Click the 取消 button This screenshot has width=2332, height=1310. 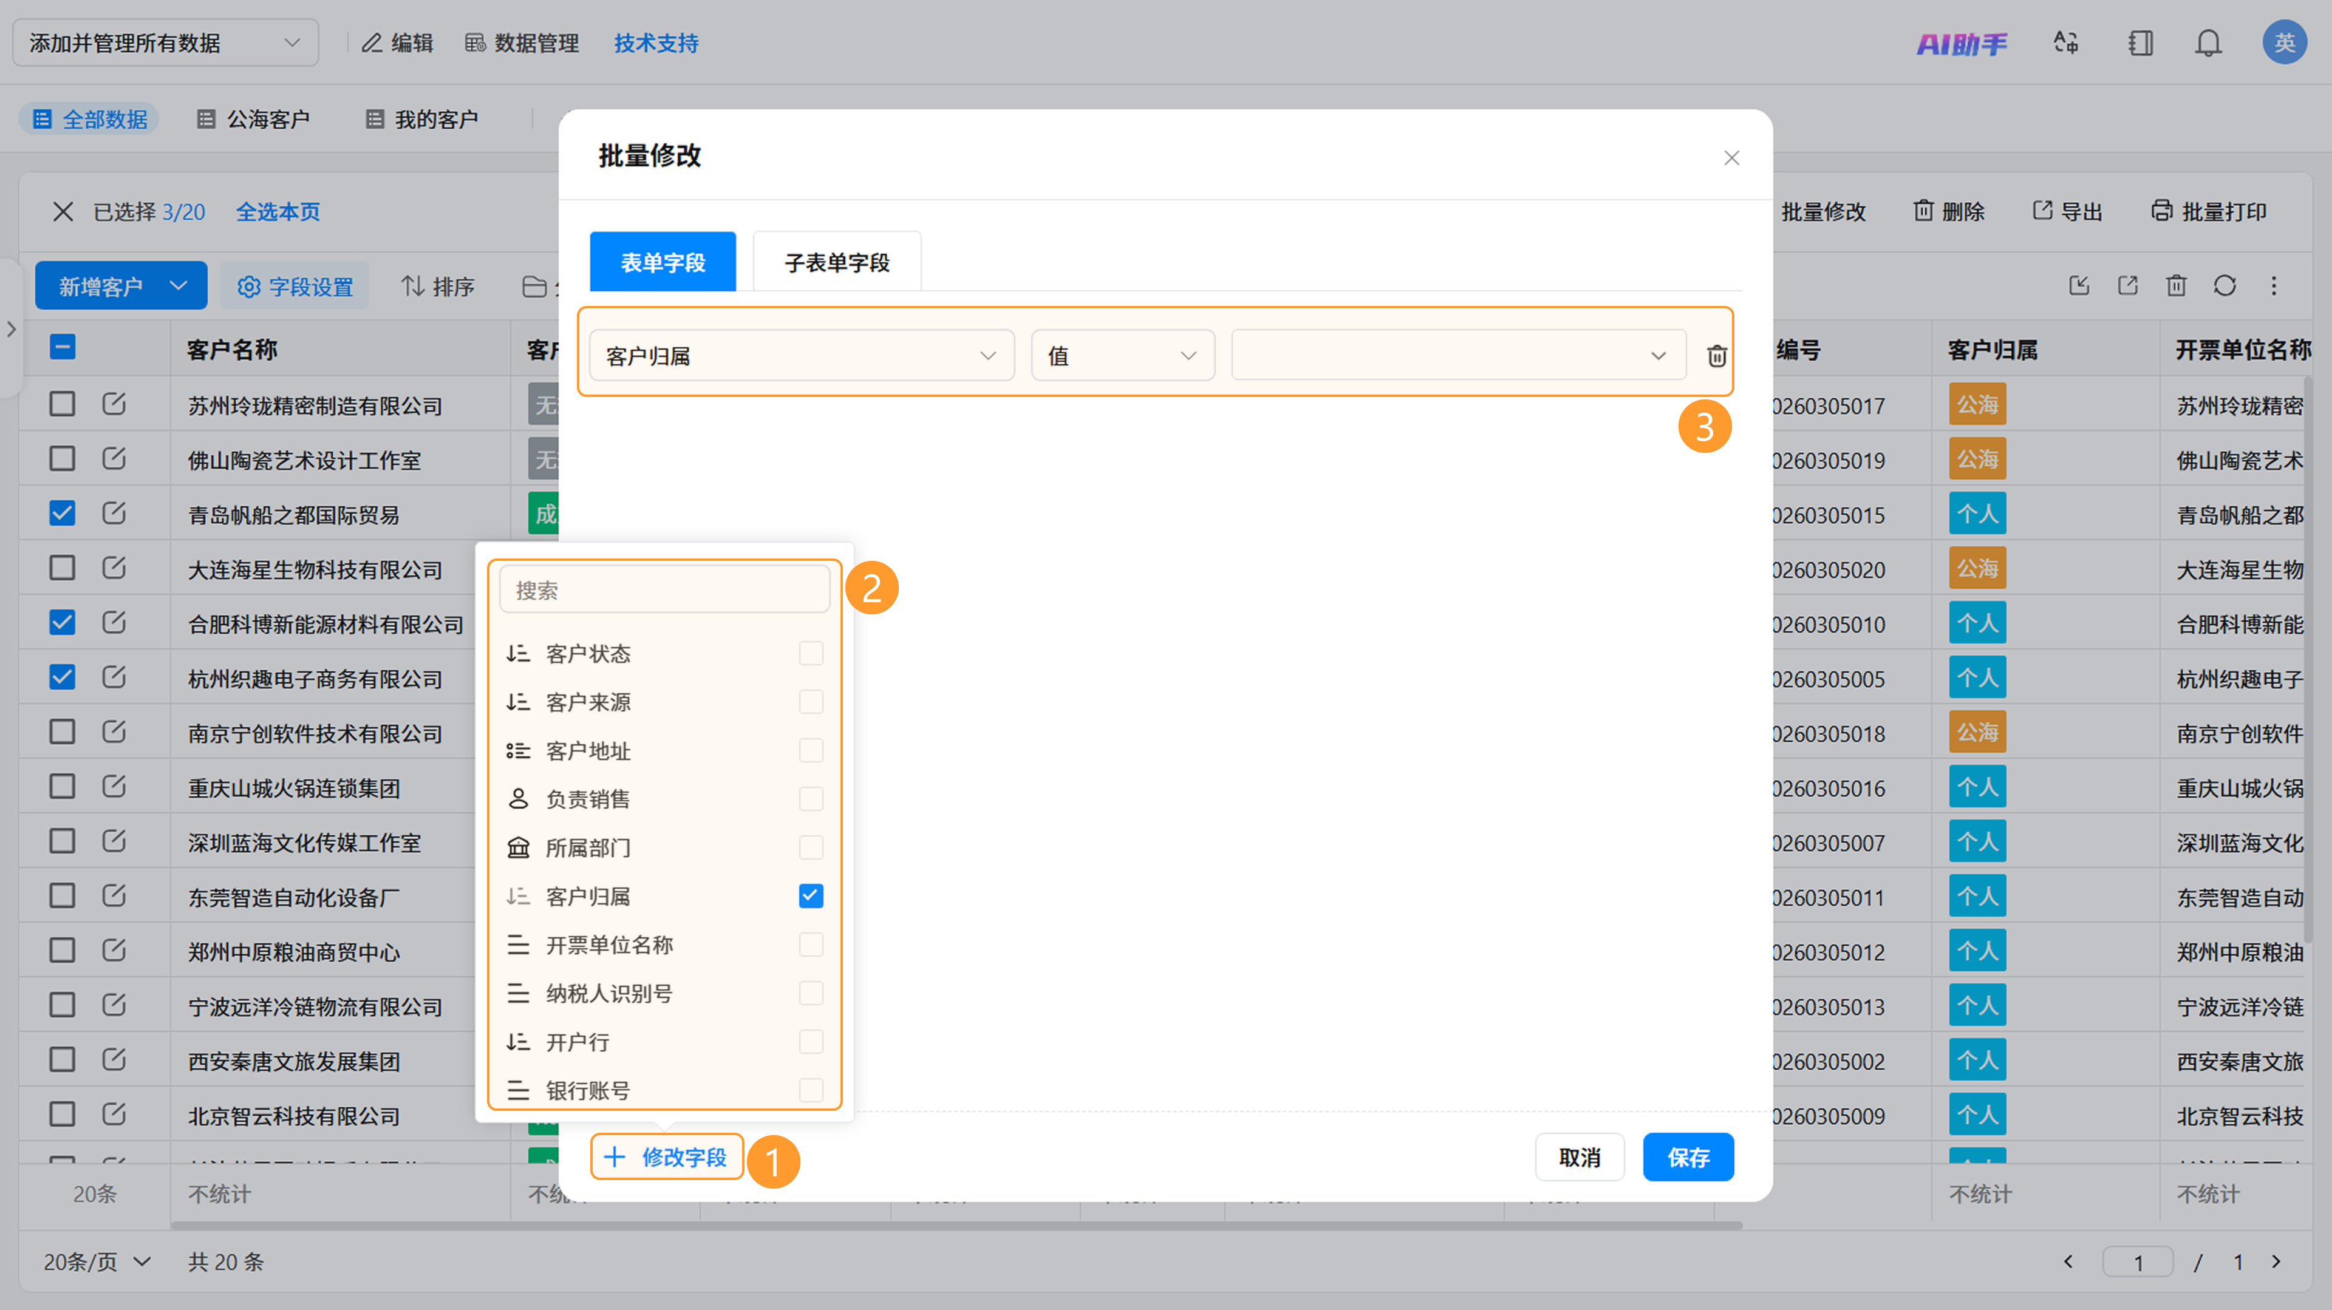point(1580,1157)
